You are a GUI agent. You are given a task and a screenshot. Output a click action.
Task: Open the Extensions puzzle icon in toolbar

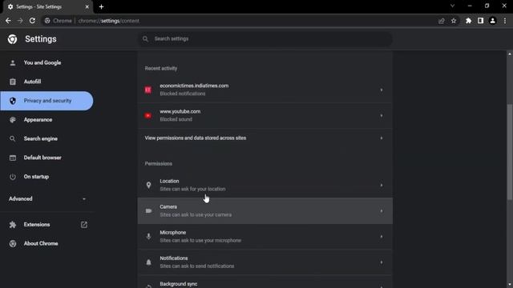468,21
